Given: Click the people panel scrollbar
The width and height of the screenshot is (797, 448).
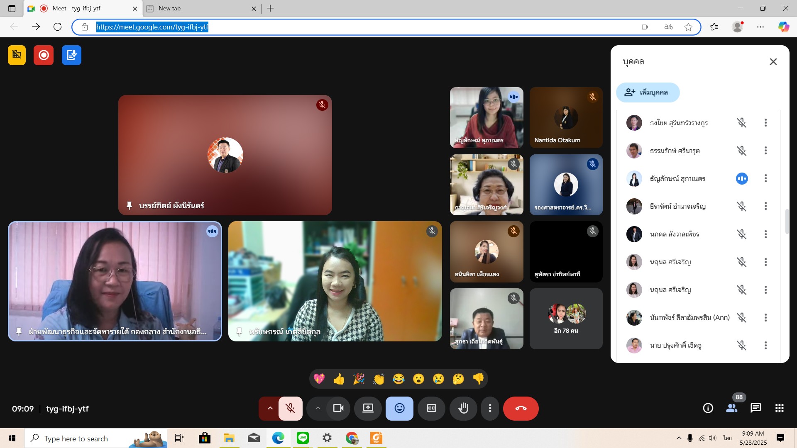Looking at the screenshot, I should (787, 222).
